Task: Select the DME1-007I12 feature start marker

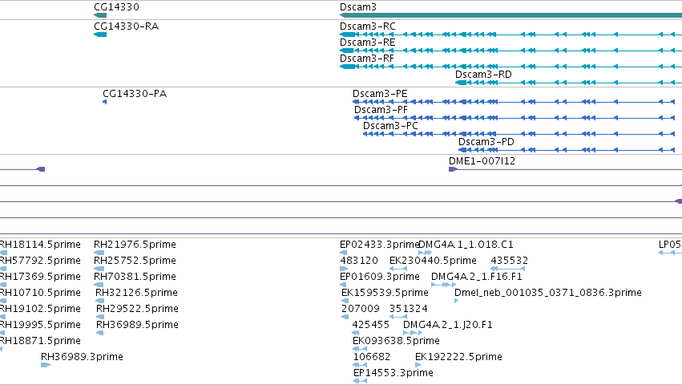Action: (453, 169)
